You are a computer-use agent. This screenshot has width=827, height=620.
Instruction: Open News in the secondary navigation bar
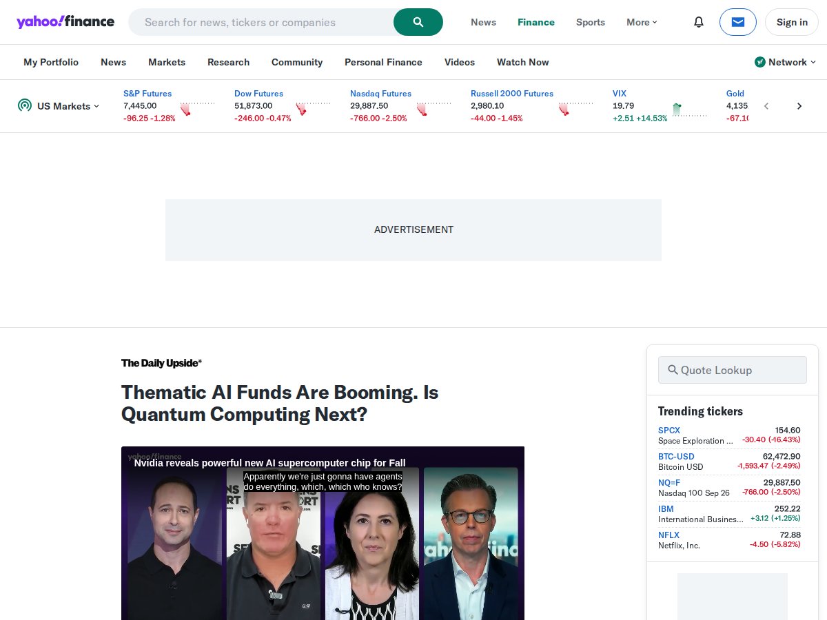[113, 62]
